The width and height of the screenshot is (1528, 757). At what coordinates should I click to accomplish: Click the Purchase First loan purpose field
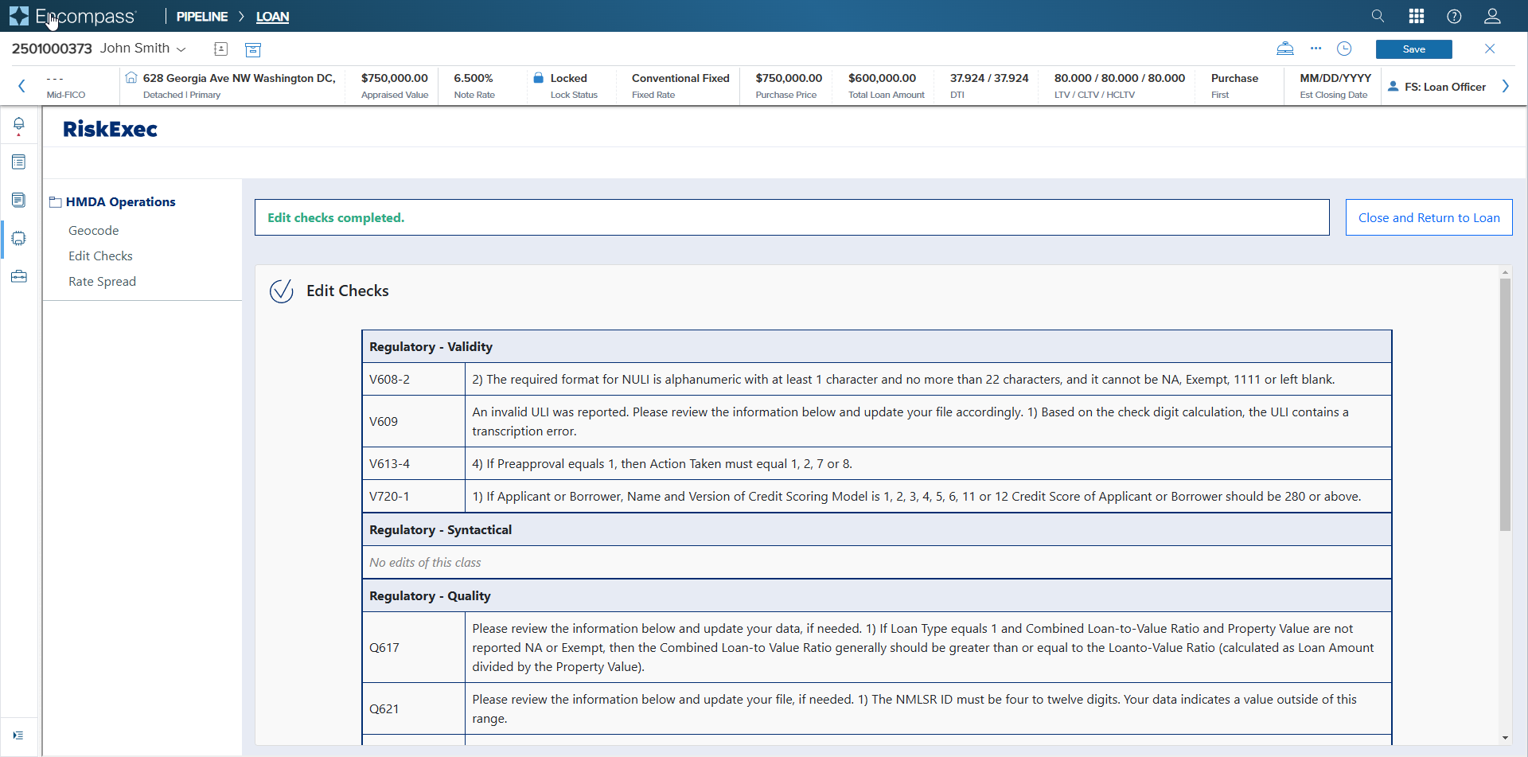point(1234,86)
